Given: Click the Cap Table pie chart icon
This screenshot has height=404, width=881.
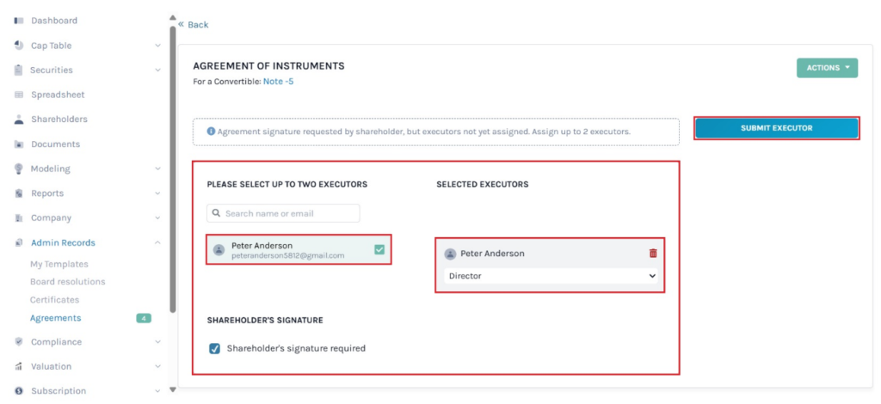Looking at the screenshot, I should point(19,46).
